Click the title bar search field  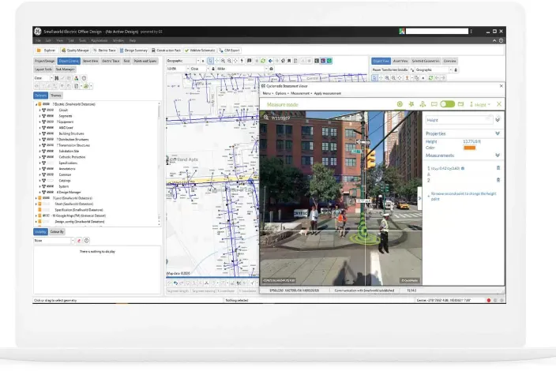click(x=437, y=32)
